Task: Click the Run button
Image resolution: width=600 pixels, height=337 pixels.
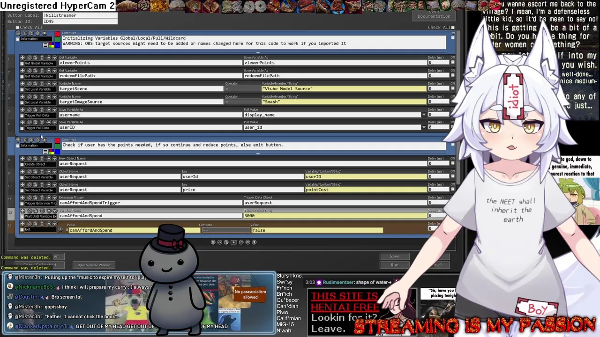Action: (x=395, y=265)
